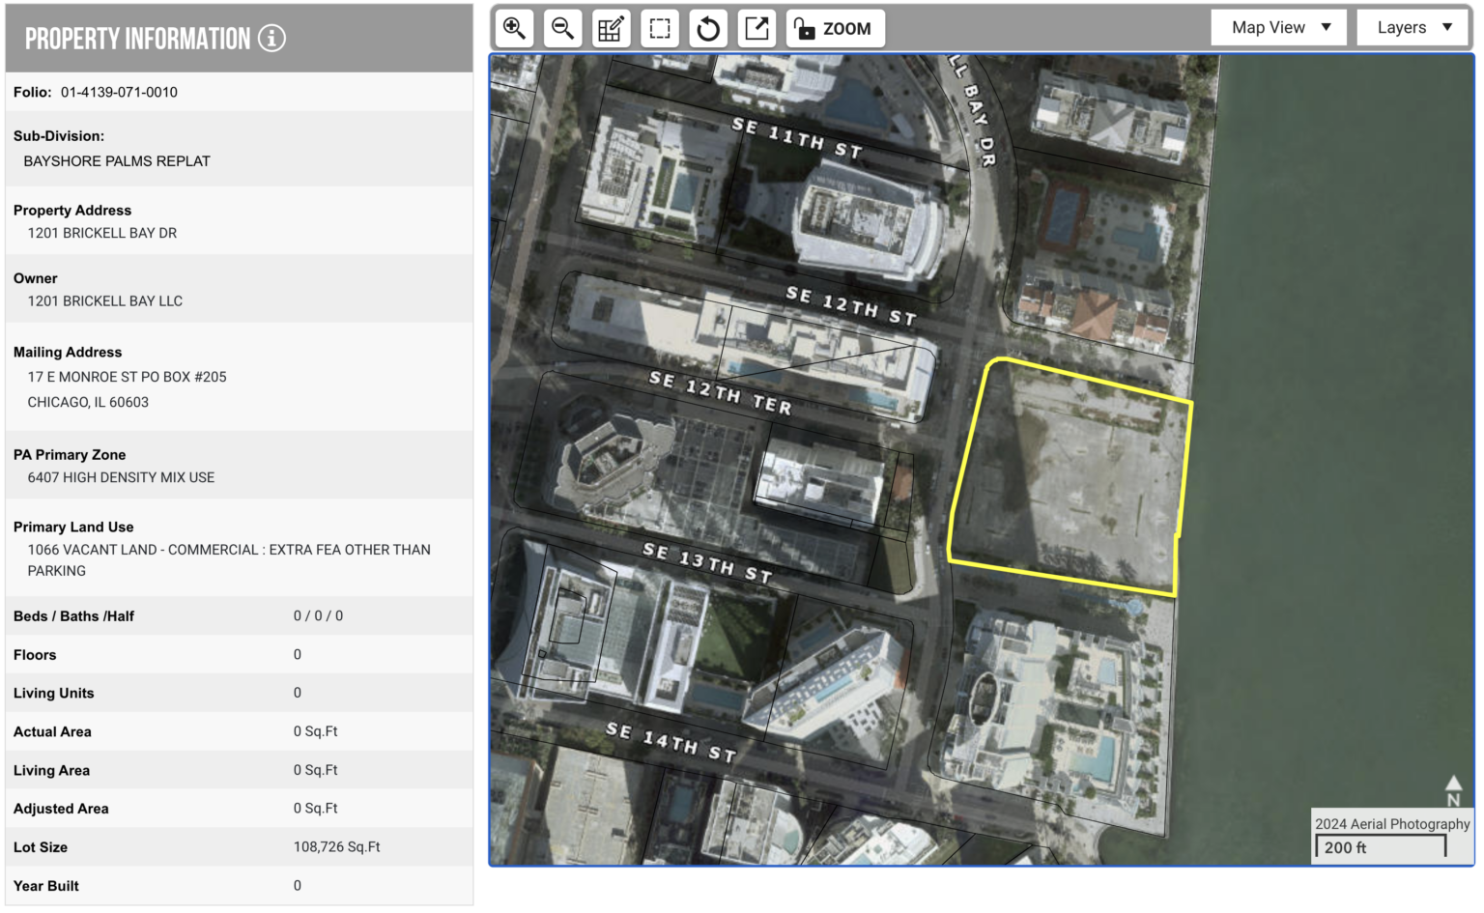This screenshot has width=1484, height=913.
Task: Reset the map with the refresh icon
Action: [708, 29]
